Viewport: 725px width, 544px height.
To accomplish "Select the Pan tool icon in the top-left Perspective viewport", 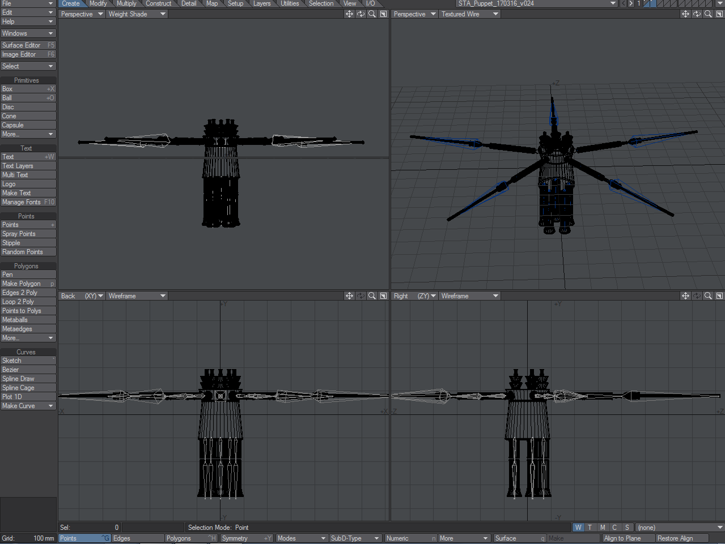I will 349,14.
